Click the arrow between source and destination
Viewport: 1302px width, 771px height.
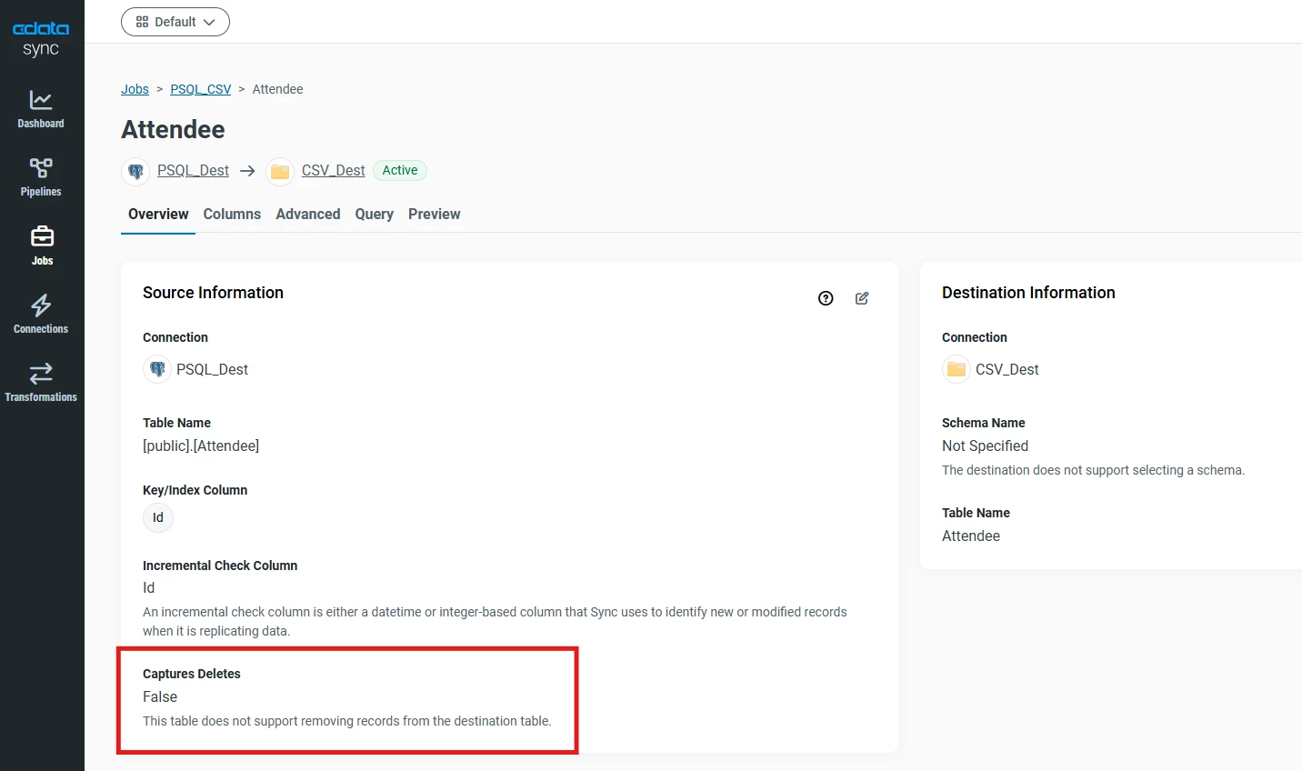tap(247, 171)
